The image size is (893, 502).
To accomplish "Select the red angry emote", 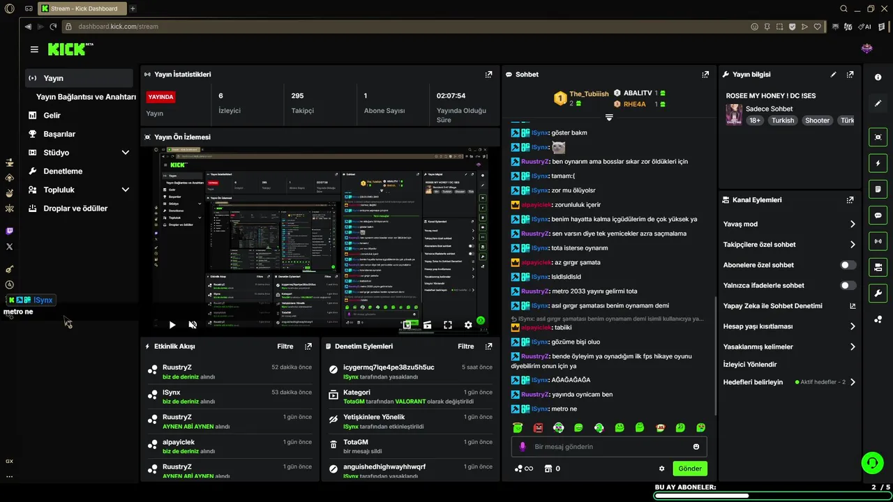I will (538, 427).
